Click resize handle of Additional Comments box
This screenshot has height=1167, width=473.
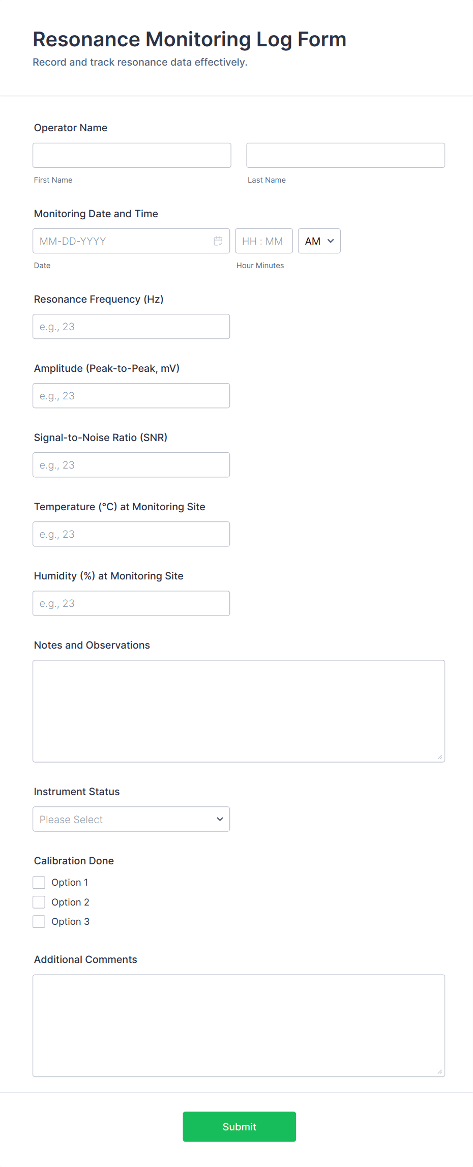440,1071
